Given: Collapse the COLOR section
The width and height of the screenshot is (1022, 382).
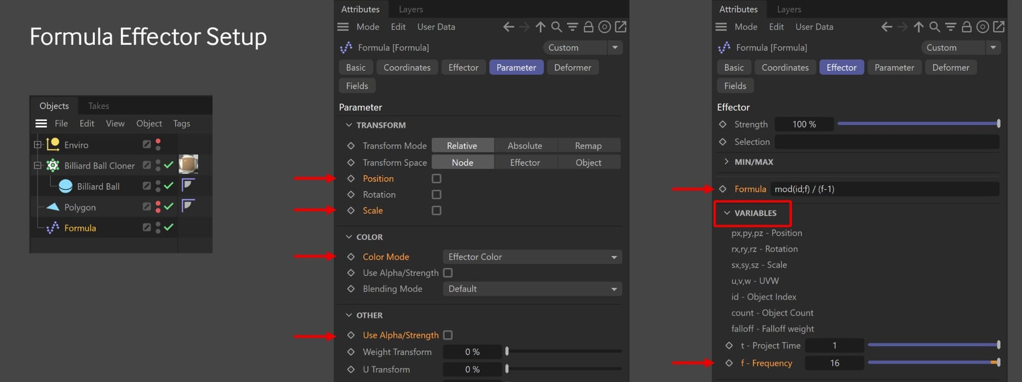Looking at the screenshot, I should coord(349,237).
